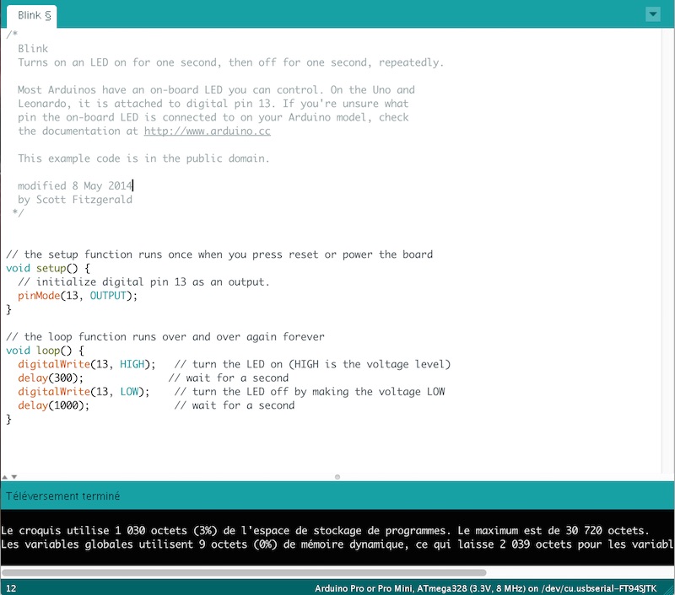Viewport: 675px width, 595px height.
Task: Expand console with the down triangle
Action: tap(14, 477)
